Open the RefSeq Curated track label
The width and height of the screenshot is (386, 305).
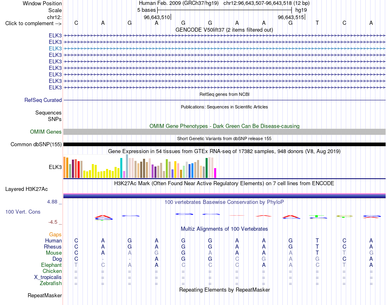click(x=43, y=100)
